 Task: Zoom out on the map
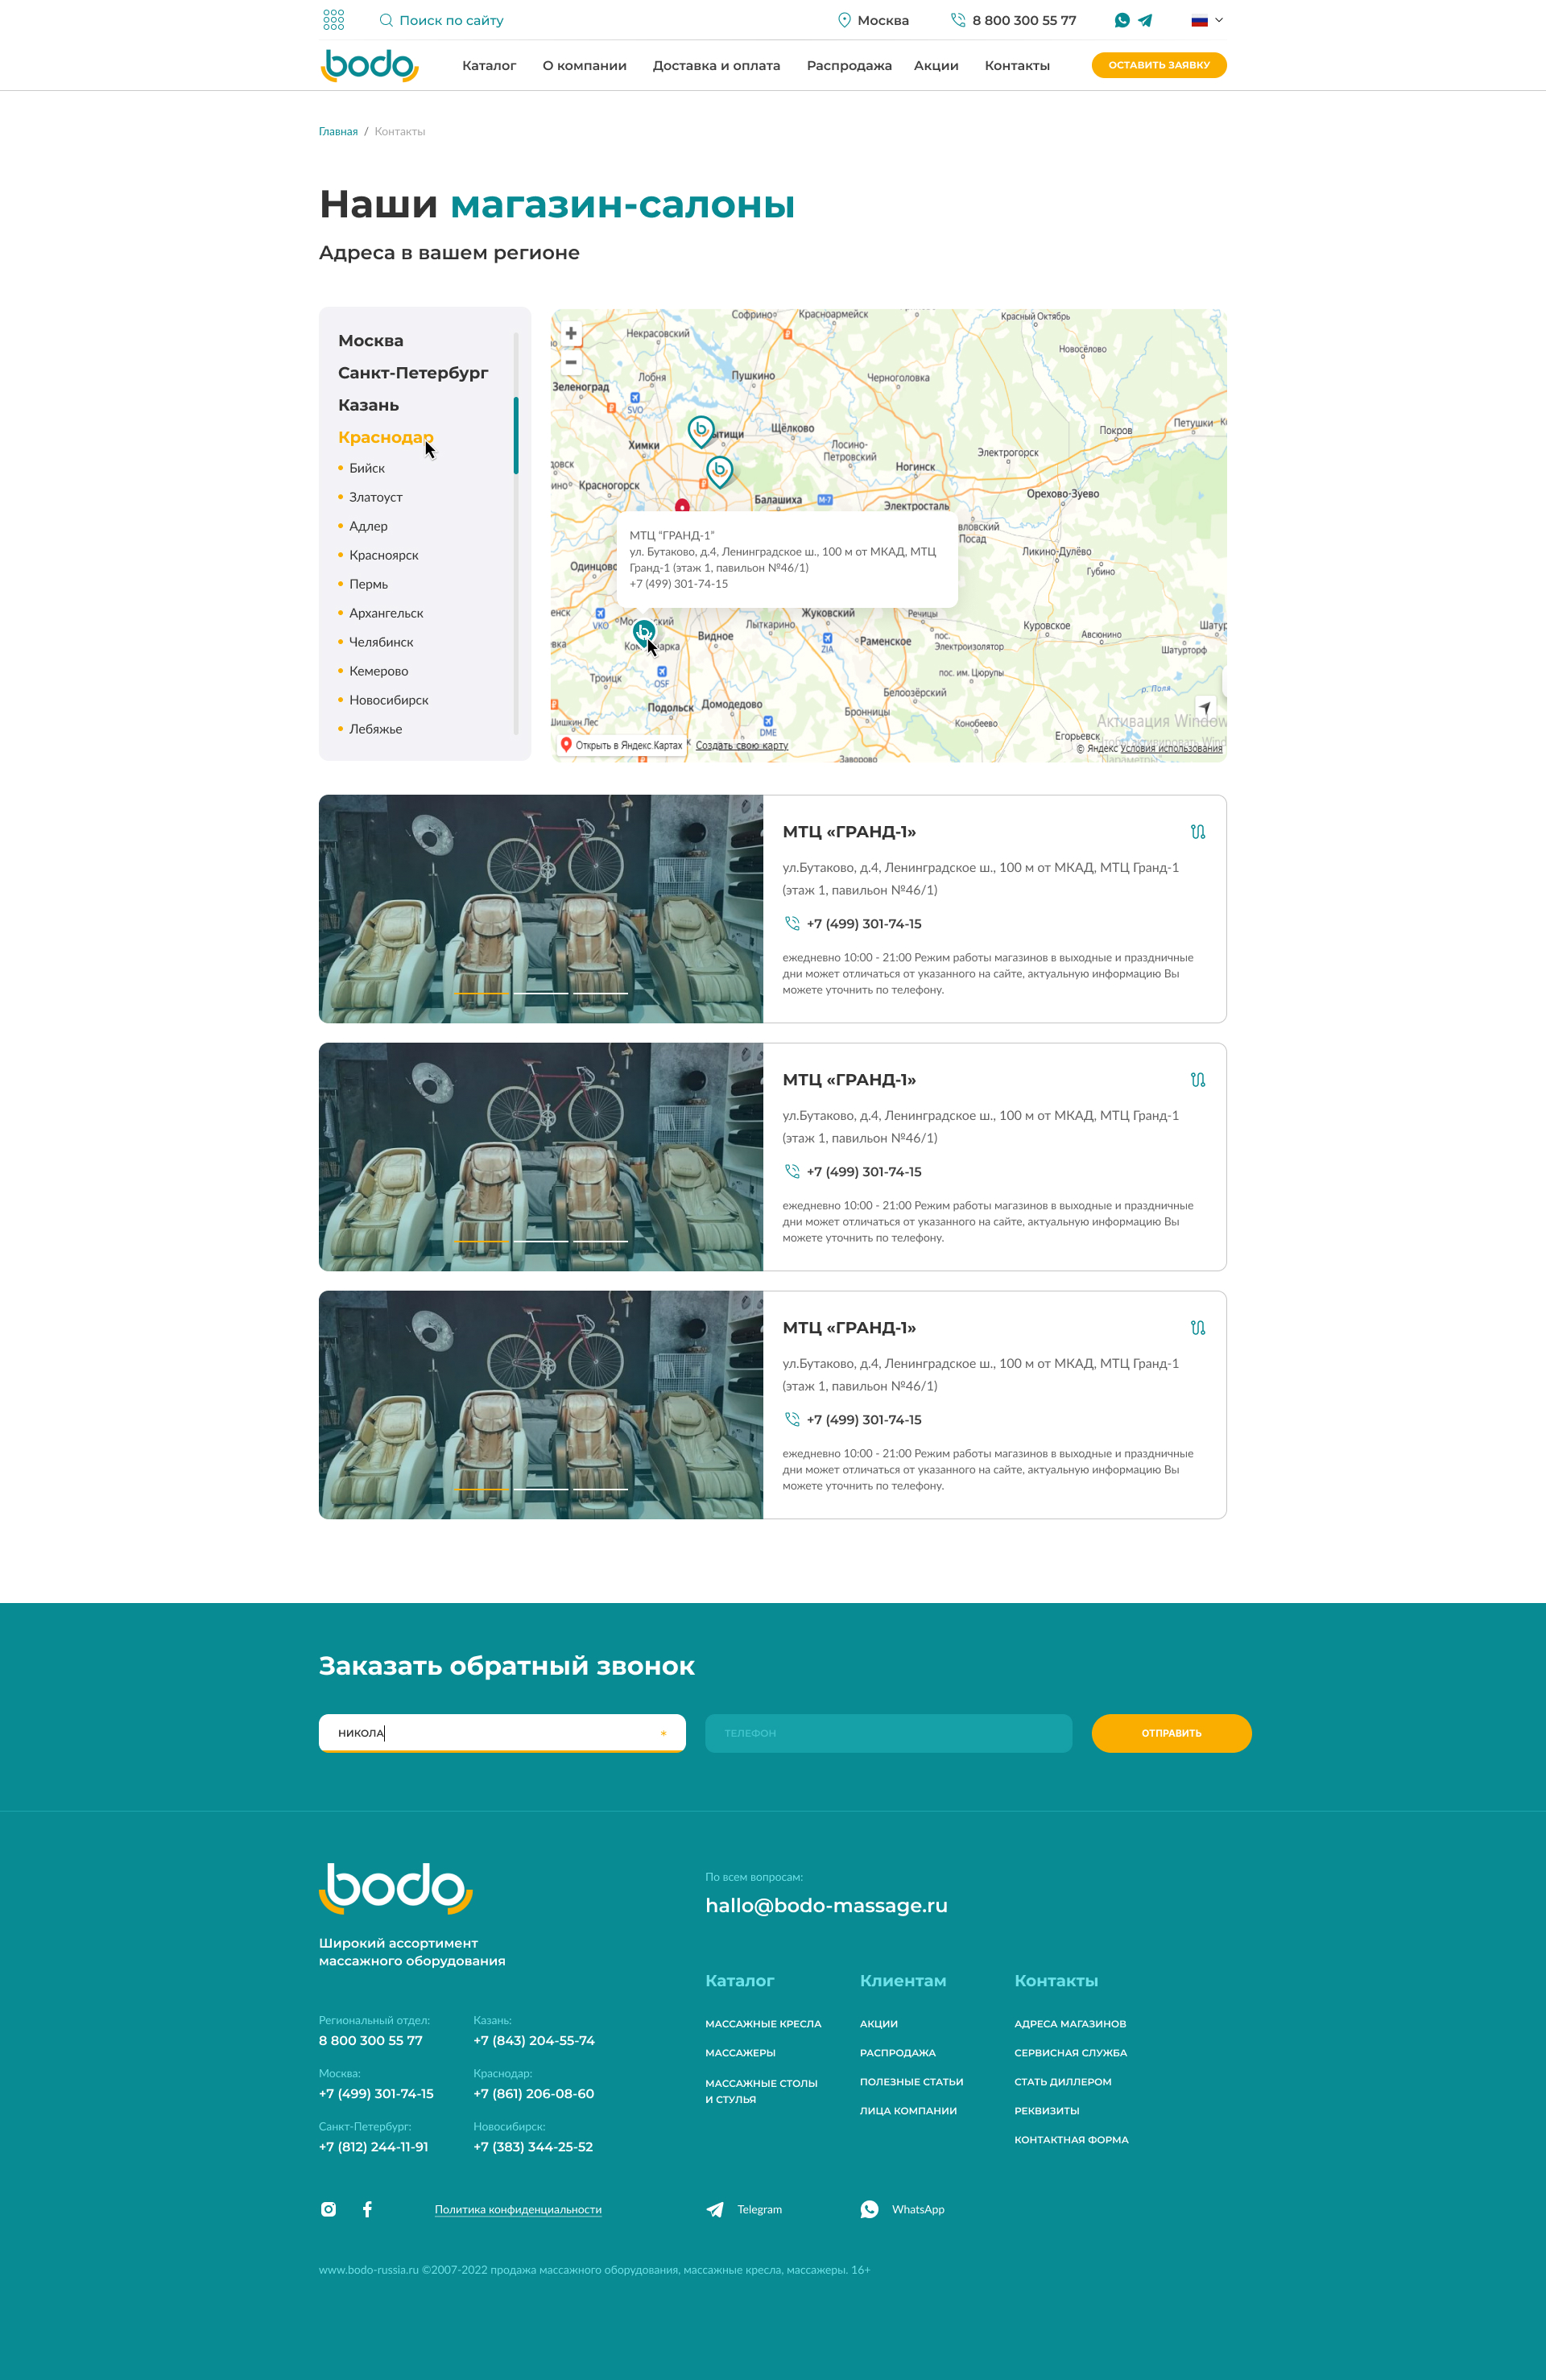[x=571, y=362]
